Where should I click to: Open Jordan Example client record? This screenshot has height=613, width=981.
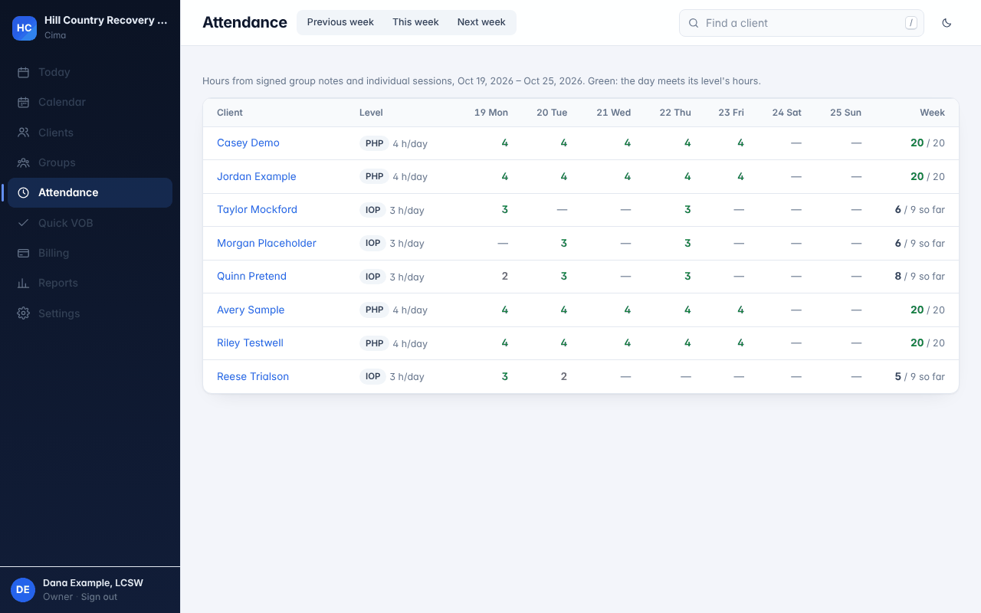tap(257, 176)
